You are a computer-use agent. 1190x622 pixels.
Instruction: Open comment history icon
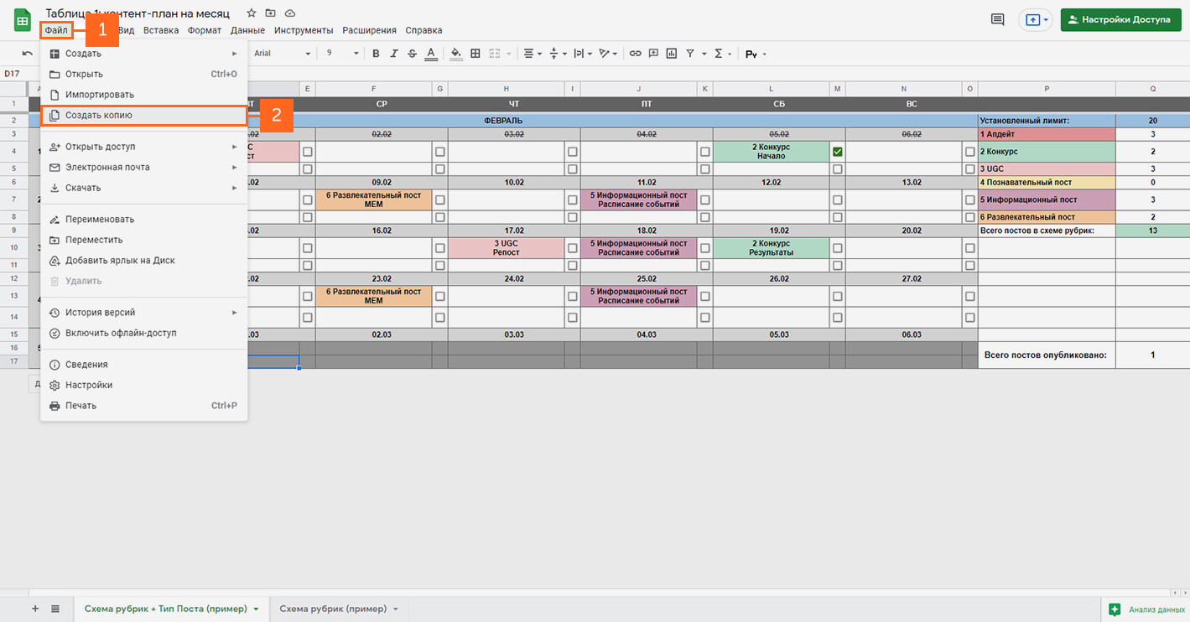click(x=997, y=20)
